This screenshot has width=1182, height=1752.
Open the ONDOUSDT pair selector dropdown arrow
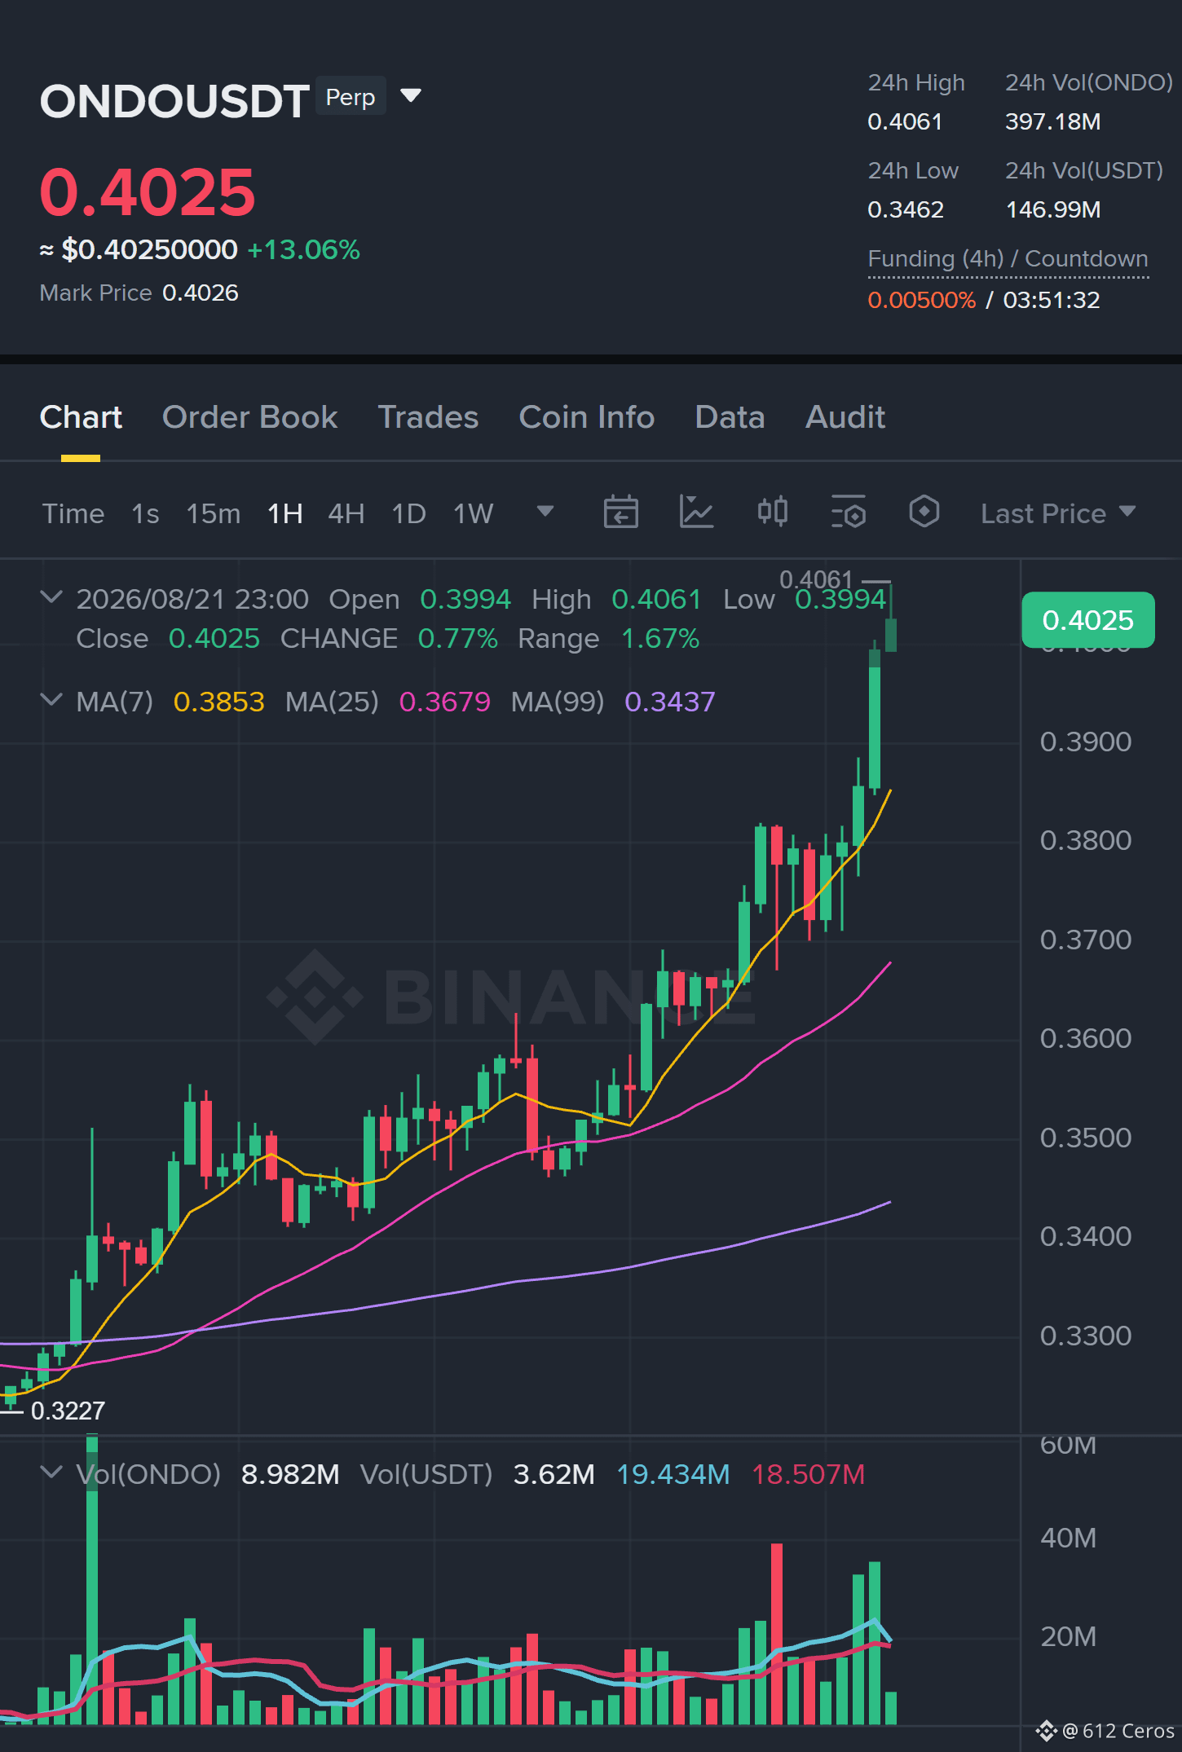pyautogui.click(x=411, y=96)
